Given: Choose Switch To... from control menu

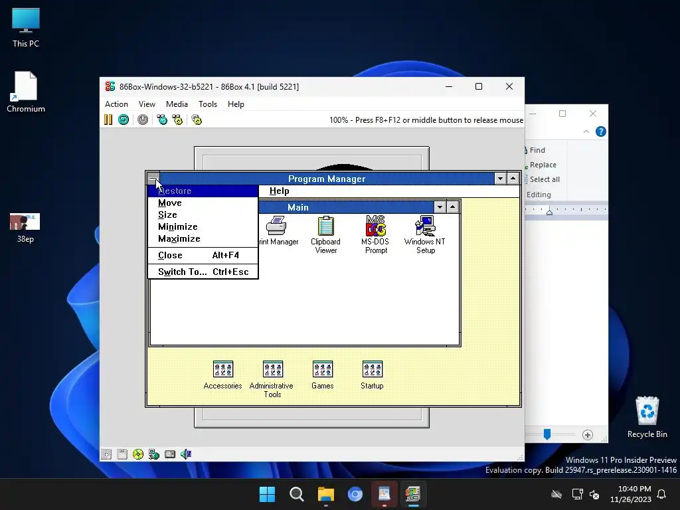Looking at the screenshot, I should pos(203,272).
